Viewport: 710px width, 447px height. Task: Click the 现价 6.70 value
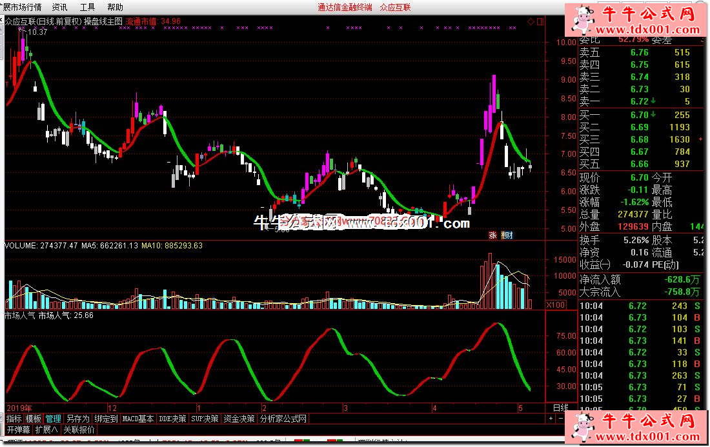coord(640,178)
